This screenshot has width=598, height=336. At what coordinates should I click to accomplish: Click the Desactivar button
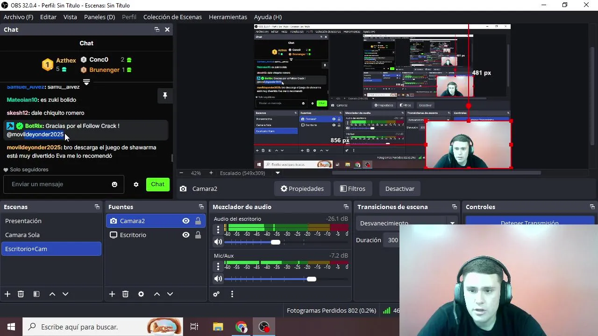(x=400, y=189)
